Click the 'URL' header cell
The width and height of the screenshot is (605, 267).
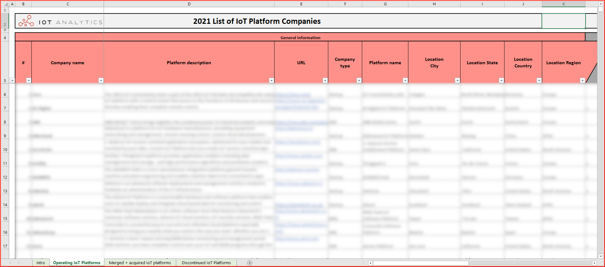(x=301, y=63)
